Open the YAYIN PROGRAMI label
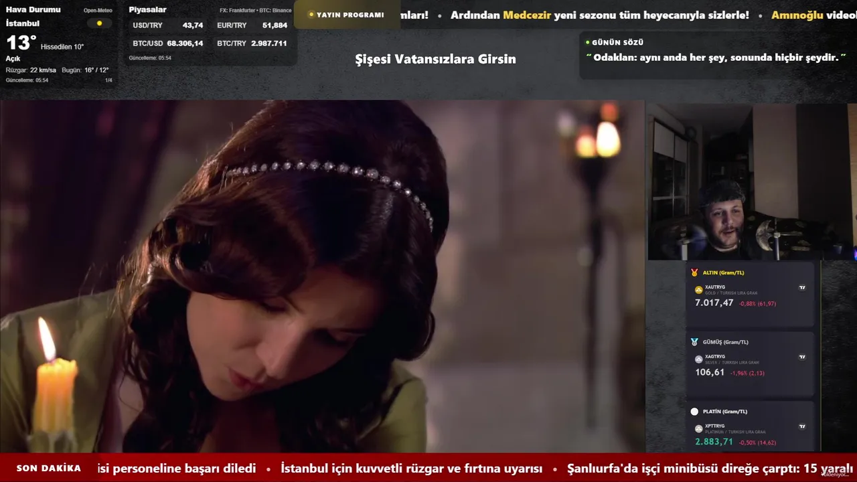Image resolution: width=857 pixels, height=482 pixels. [350, 15]
